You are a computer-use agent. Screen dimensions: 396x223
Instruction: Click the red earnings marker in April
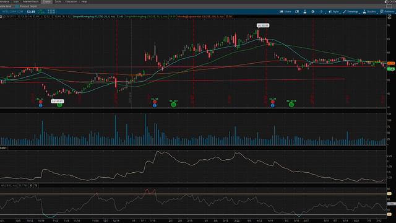272,102
